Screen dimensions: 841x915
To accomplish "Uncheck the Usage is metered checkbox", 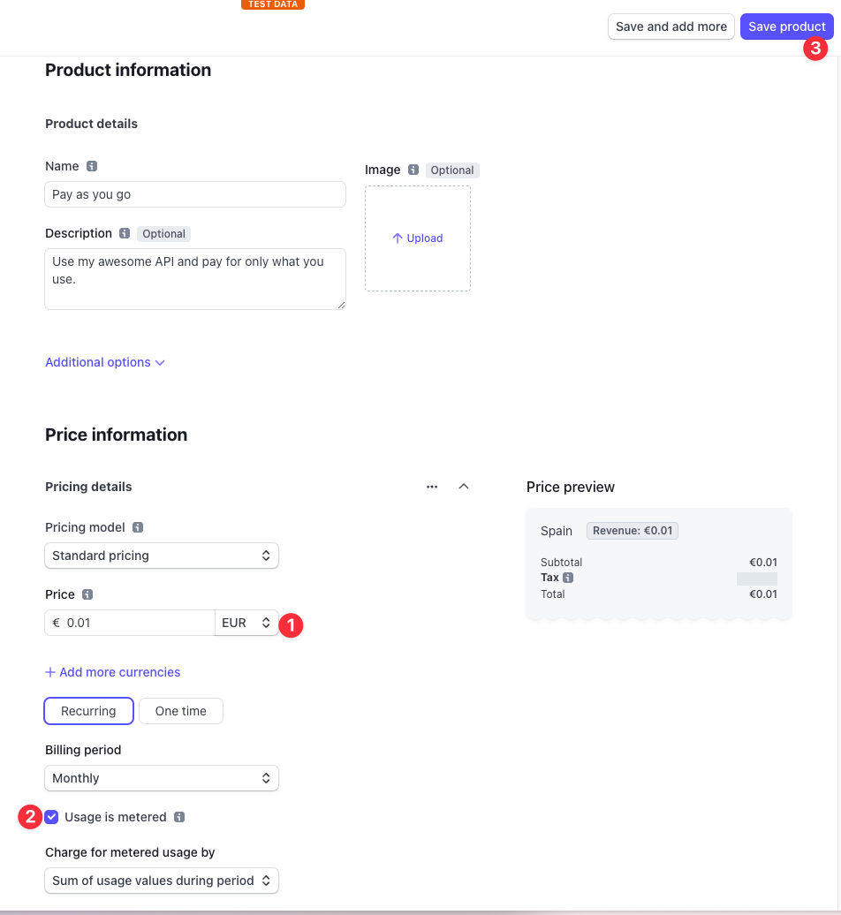I will tap(52, 817).
